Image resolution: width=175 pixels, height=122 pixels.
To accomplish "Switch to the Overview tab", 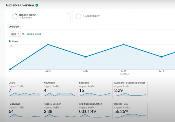I will 13,27.
